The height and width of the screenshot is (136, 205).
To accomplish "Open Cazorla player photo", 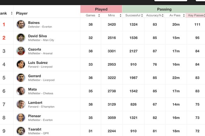I will (20, 51).
